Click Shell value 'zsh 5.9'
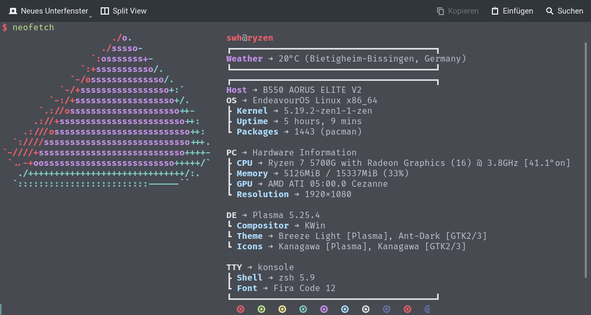This screenshot has height=315, width=591. [297, 277]
